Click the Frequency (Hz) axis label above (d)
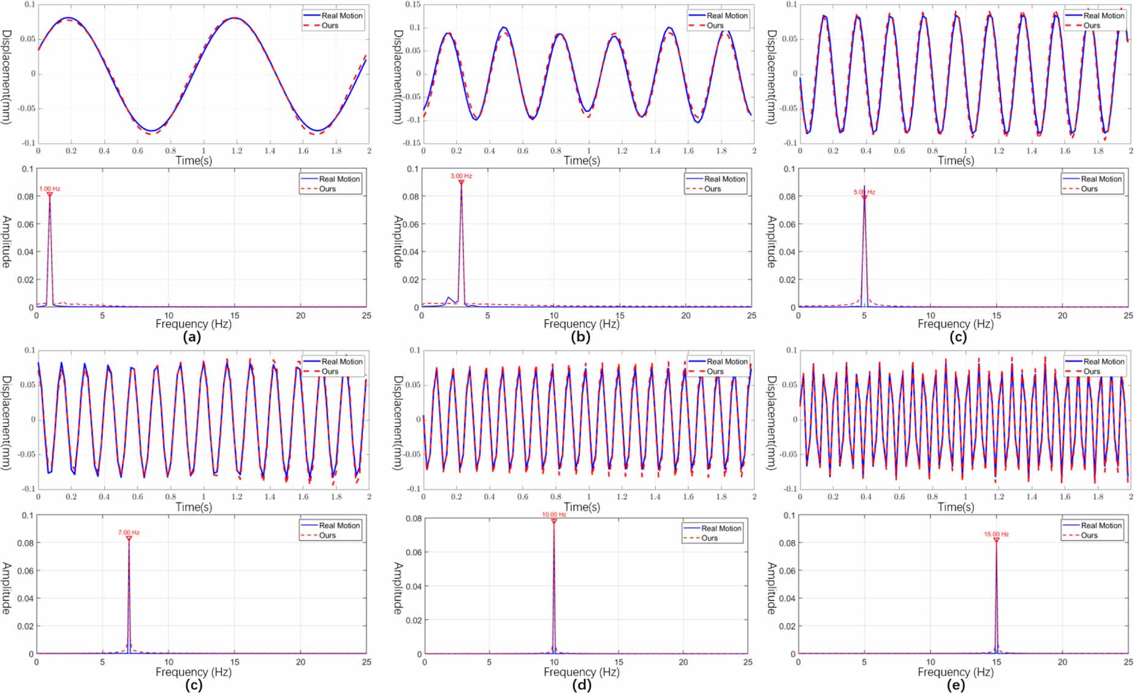1134x693 pixels. (582, 672)
